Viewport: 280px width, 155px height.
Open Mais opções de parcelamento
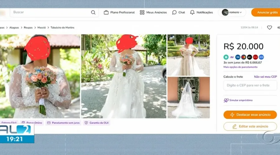point(240,67)
